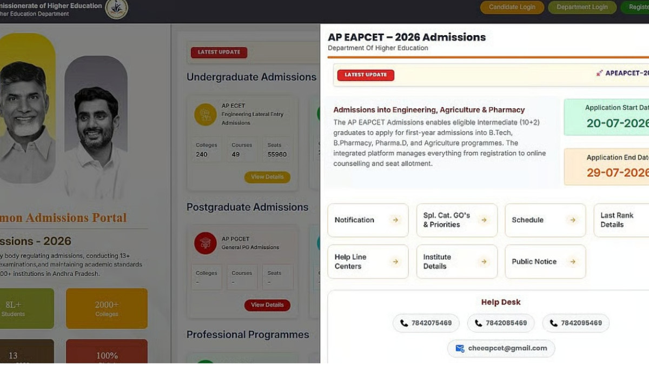This screenshot has width=649, height=365.
Task: Click arrow icon on Public Notice card
Action: point(573,262)
